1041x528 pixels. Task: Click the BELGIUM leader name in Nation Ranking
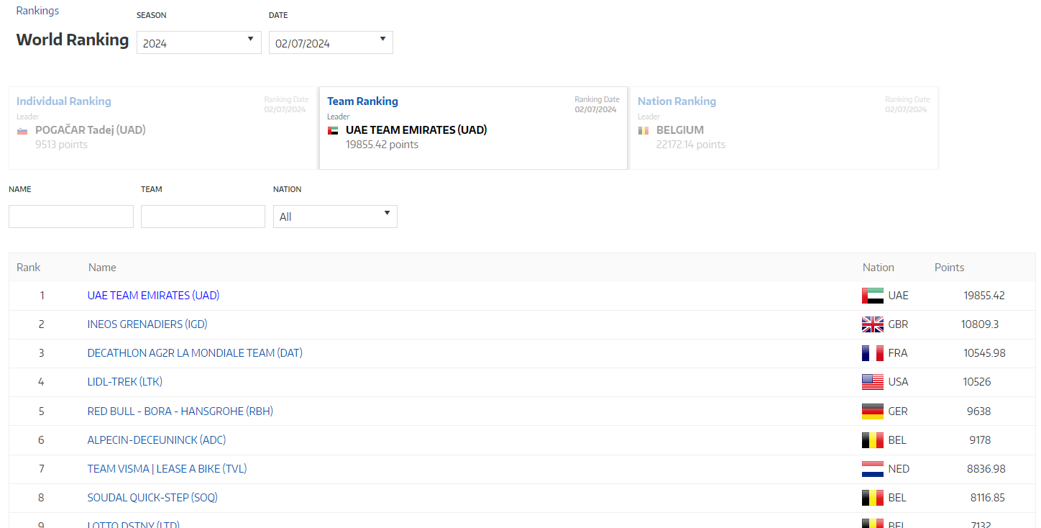click(x=680, y=130)
